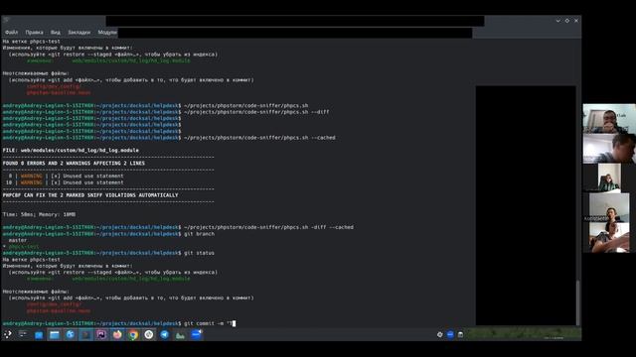Select the third participant video thumbnail
This screenshot has height=357, width=636.
pos(609,178)
